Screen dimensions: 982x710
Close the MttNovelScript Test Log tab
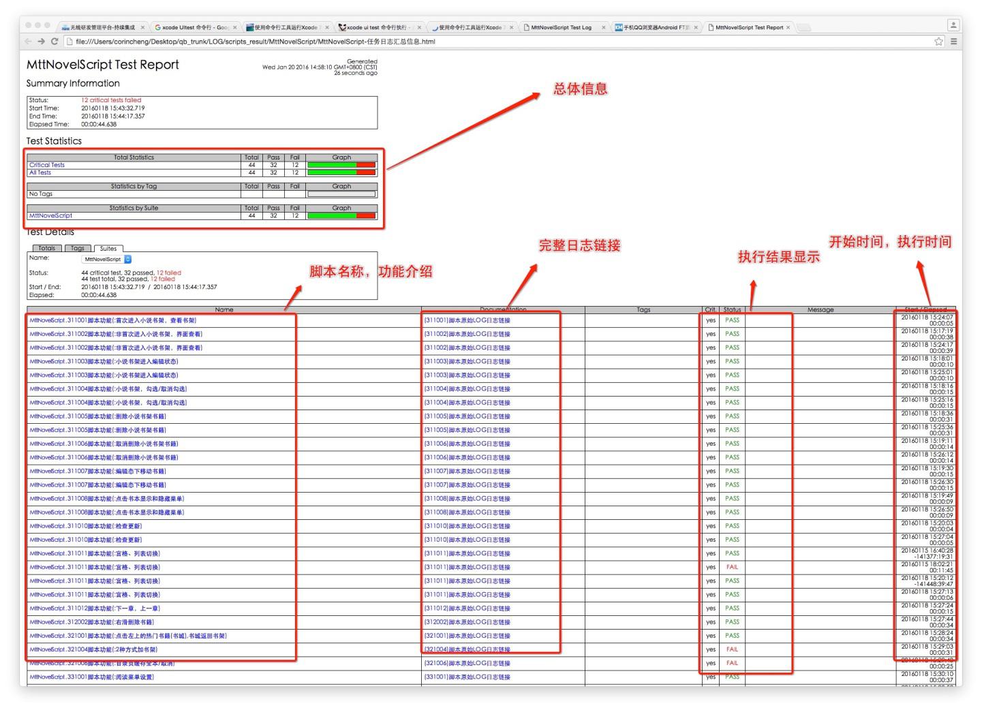pos(603,28)
